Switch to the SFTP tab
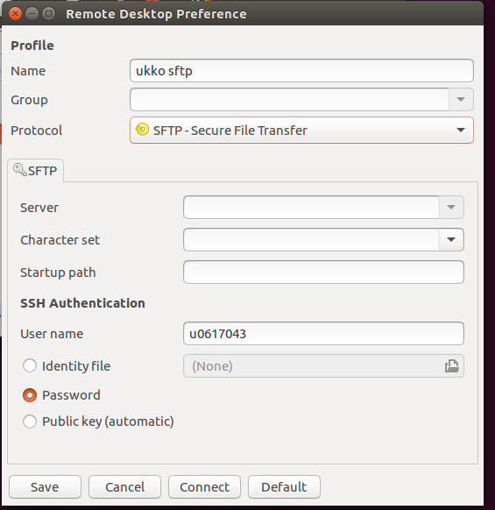This screenshot has height=510, width=495. coord(35,170)
